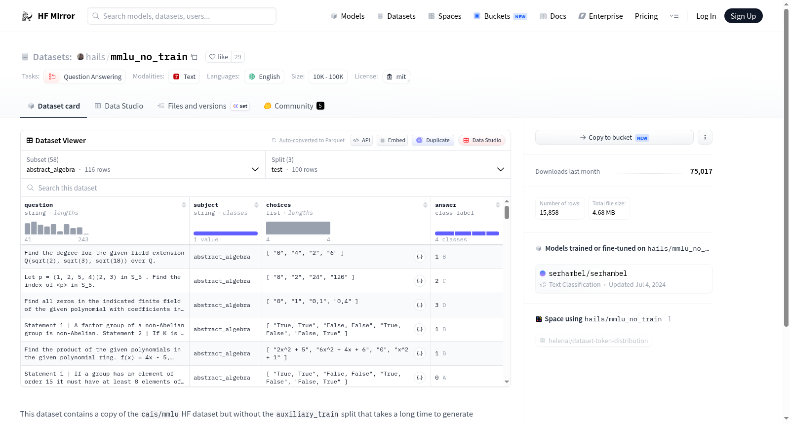Open the Subset dropdown showing abstract_algebra
790x423 pixels.
click(x=143, y=164)
